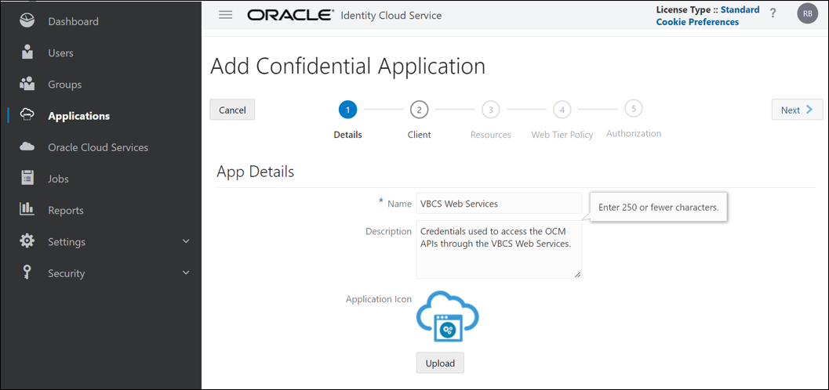
Task: Open Reports in the sidebar
Action: pos(66,211)
